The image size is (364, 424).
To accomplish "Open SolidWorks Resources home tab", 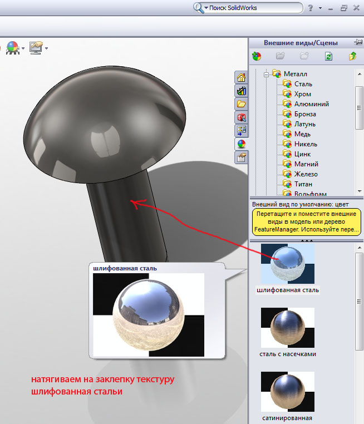I will click(x=242, y=77).
